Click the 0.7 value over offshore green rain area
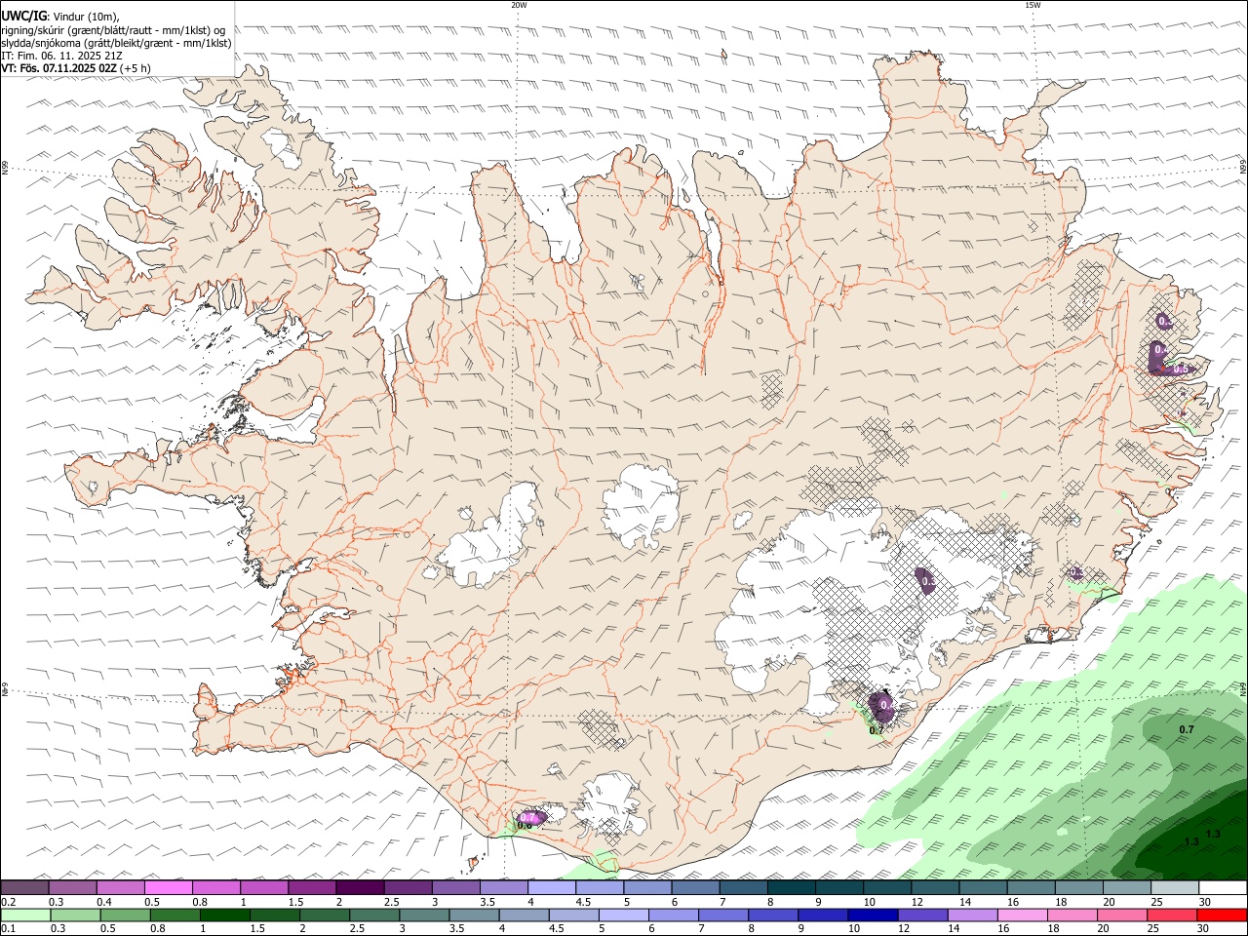Viewport: 1248px width, 936px height. (x=1187, y=729)
